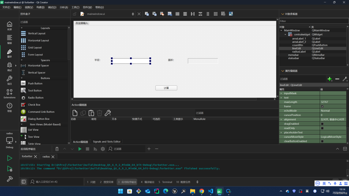
Task: Switch to 设计 (Design) mode in sidebar
Action: (9, 53)
